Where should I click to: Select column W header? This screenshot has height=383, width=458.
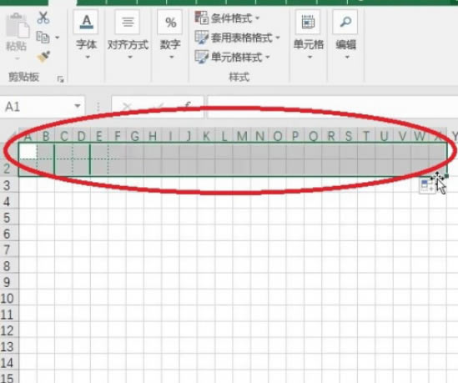[x=420, y=136]
